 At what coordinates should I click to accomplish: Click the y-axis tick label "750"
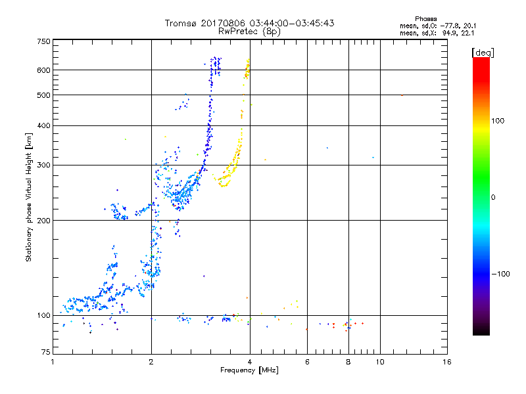(43, 41)
